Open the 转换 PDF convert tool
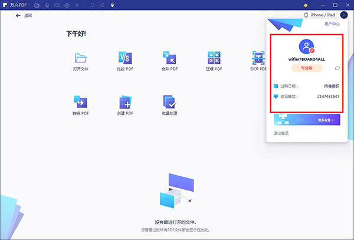This screenshot has height=240, width=354. (x=81, y=101)
